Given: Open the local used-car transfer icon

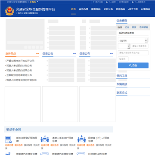Looking at the screenshot, I should pos(45,139).
